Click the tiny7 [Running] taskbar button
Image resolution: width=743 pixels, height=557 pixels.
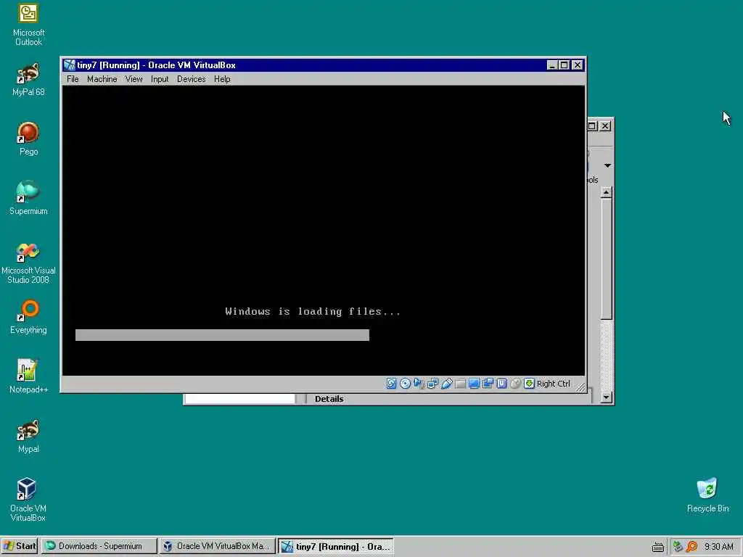coord(335,546)
